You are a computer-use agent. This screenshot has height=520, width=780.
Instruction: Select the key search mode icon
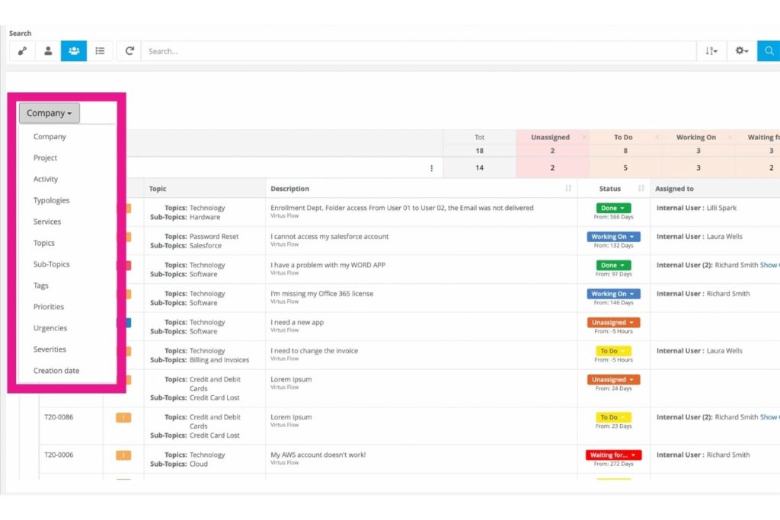click(22, 50)
